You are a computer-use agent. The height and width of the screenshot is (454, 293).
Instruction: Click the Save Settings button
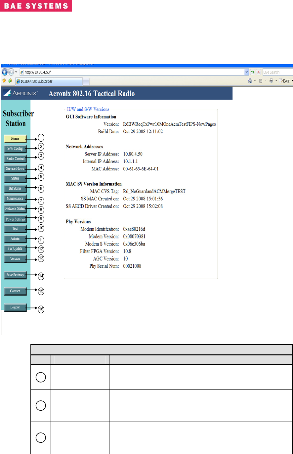pos(15,275)
